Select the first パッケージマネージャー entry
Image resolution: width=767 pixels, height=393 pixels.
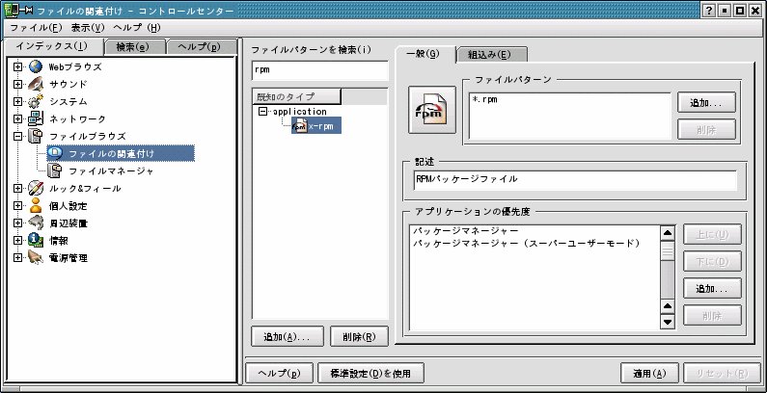click(466, 230)
